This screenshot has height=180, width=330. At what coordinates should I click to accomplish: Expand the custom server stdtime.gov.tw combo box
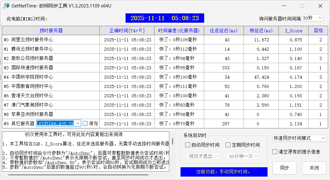click(x=77, y=123)
